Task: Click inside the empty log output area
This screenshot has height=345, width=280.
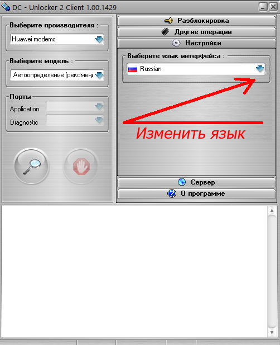Action: [x=134, y=272]
